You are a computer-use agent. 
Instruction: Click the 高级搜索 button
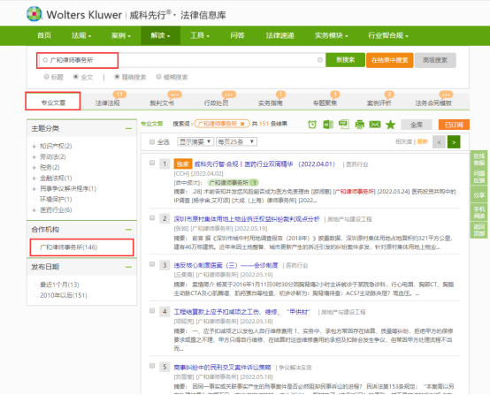pos(435,60)
